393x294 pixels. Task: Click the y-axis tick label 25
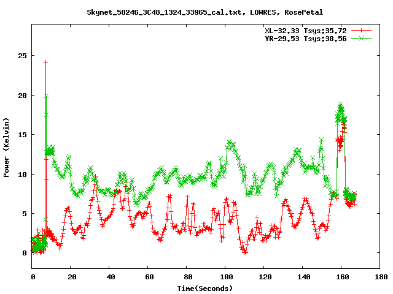[x=22, y=56]
